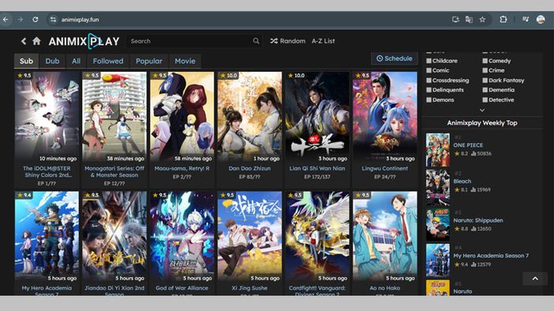This screenshot has width=554, height=311.
Task: Tick the Dementia genre checkbox
Action: (485, 90)
